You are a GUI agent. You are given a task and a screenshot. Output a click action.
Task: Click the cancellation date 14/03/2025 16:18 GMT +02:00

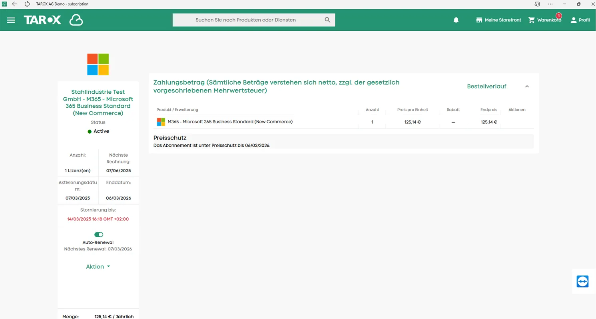(98, 219)
